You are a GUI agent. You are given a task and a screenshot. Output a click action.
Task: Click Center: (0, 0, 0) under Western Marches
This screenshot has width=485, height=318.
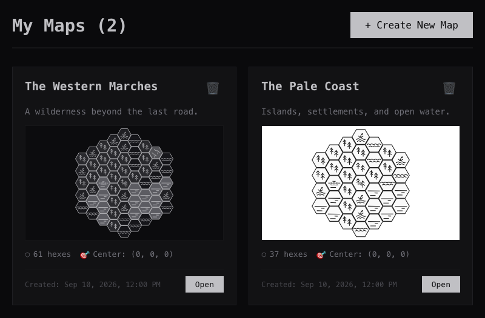(x=133, y=254)
